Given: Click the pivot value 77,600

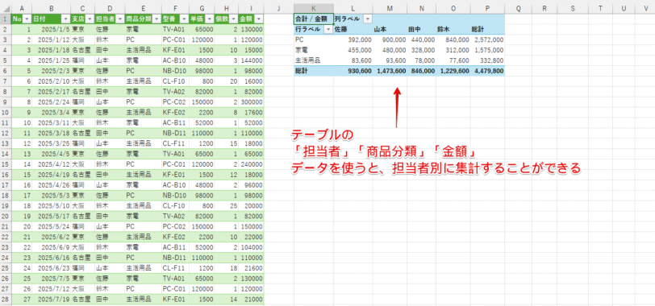Looking at the screenshot, I should click(x=453, y=60).
